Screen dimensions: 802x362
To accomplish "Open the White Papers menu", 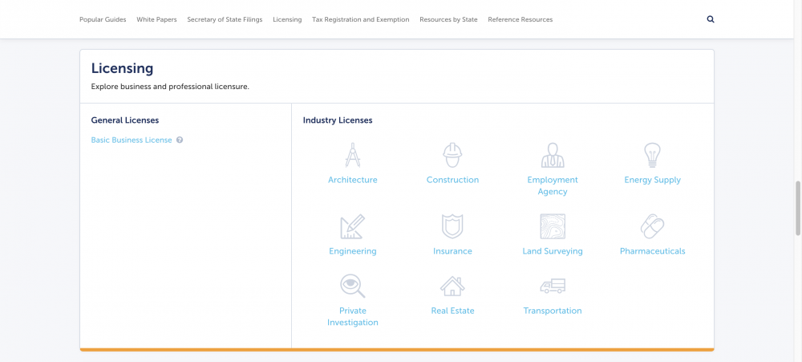I will point(156,19).
